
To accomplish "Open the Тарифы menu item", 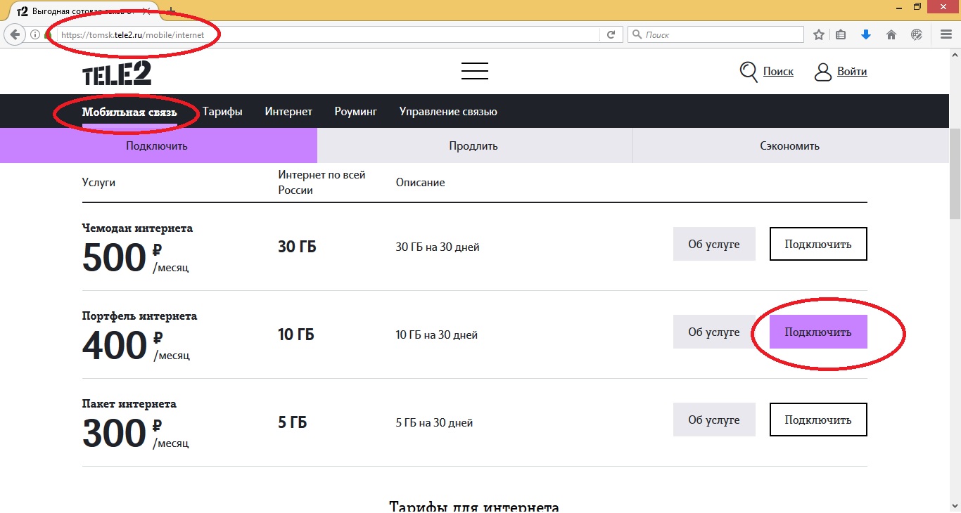I will click(x=222, y=111).
